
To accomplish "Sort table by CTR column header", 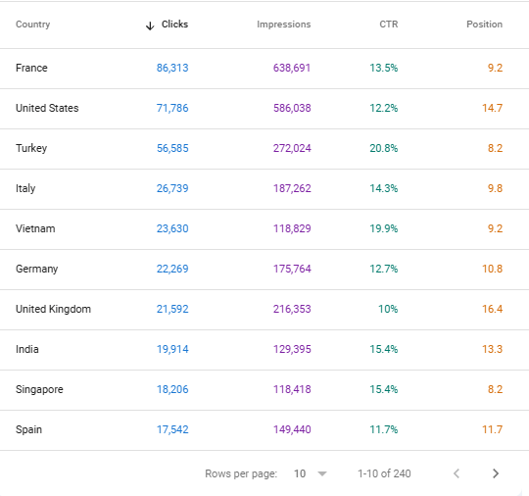I will (389, 25).
